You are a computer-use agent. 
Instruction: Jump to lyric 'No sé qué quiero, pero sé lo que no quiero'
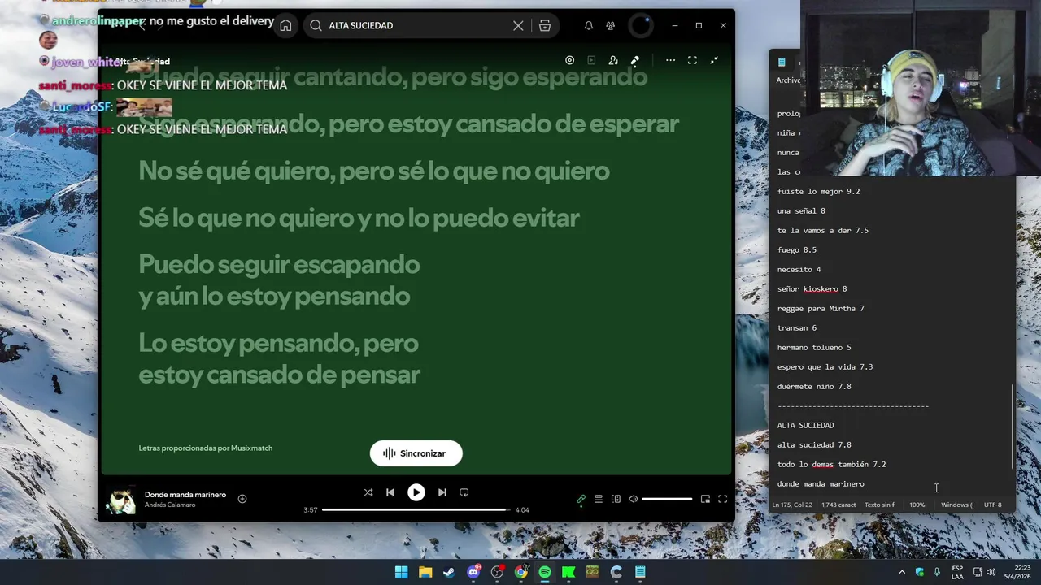[373, 171]
